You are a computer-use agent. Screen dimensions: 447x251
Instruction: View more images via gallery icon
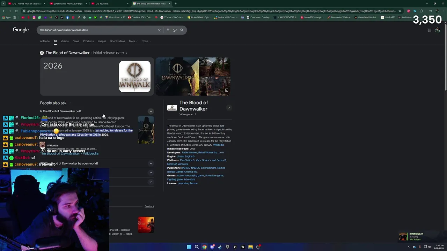click(226, 90)
